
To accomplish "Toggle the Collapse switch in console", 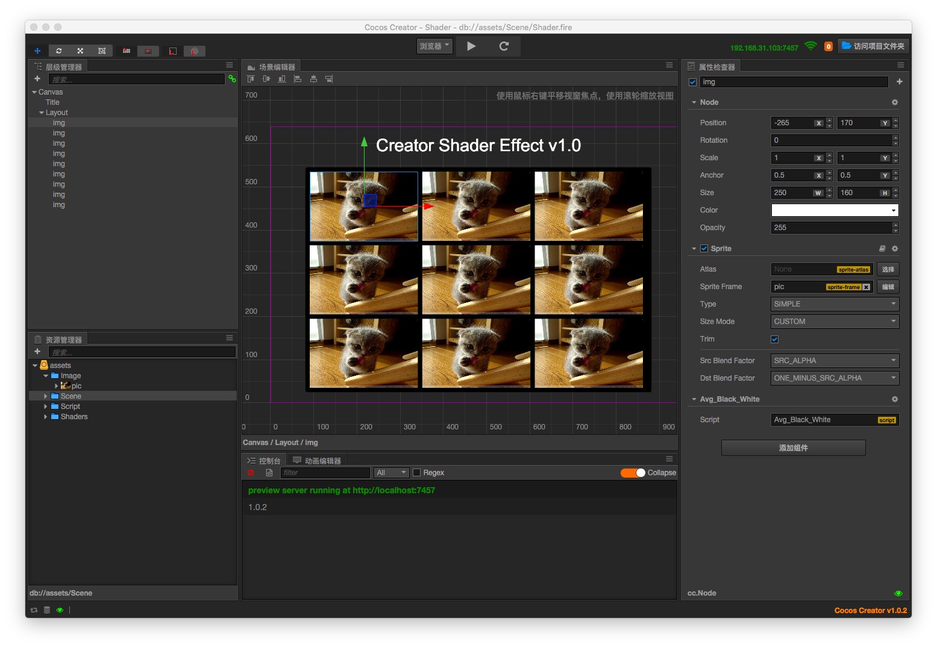I will click(x=633, y=473).
